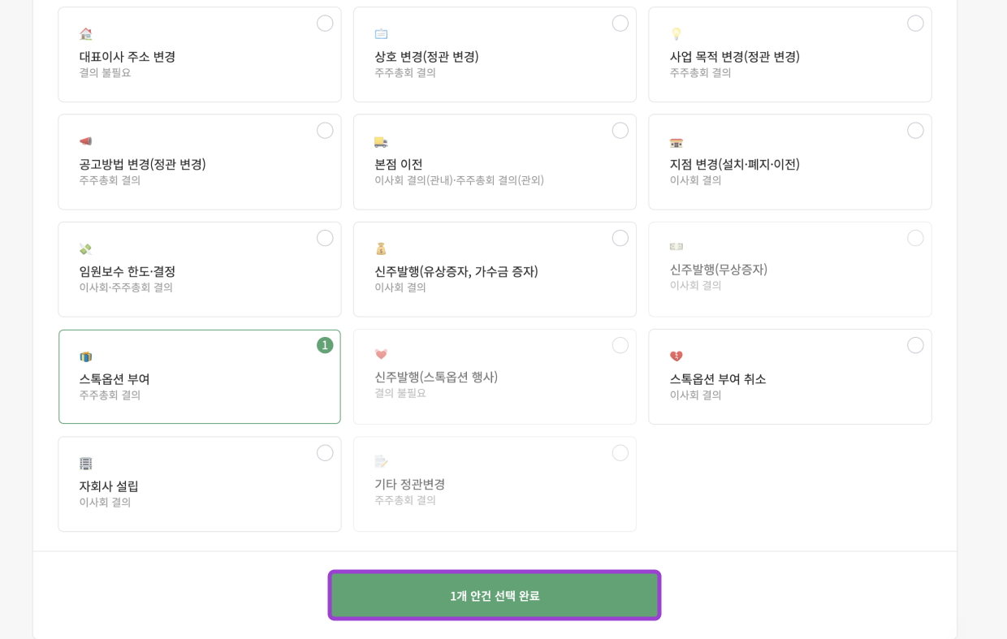
Task: Deselect the 스톡옵션 부여 selection badge
Action: pos(325,345)
